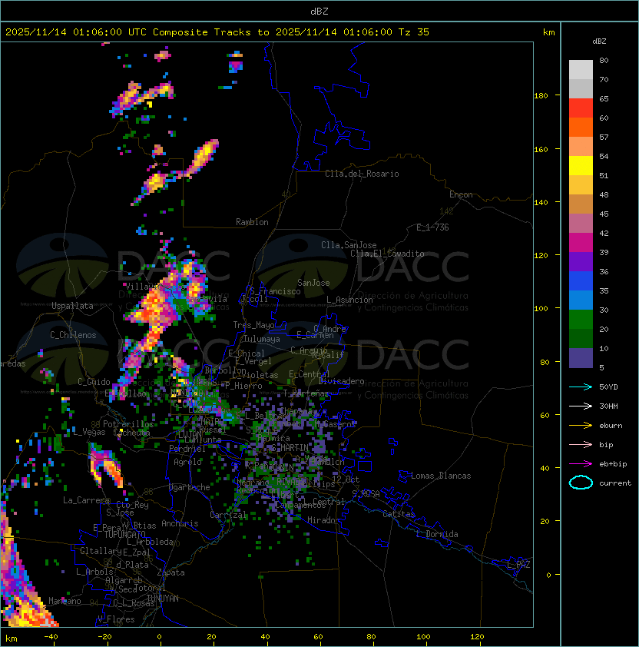639x647 pixels.
Task: Click the Catitas place label
Action: (x=399, y=514)
